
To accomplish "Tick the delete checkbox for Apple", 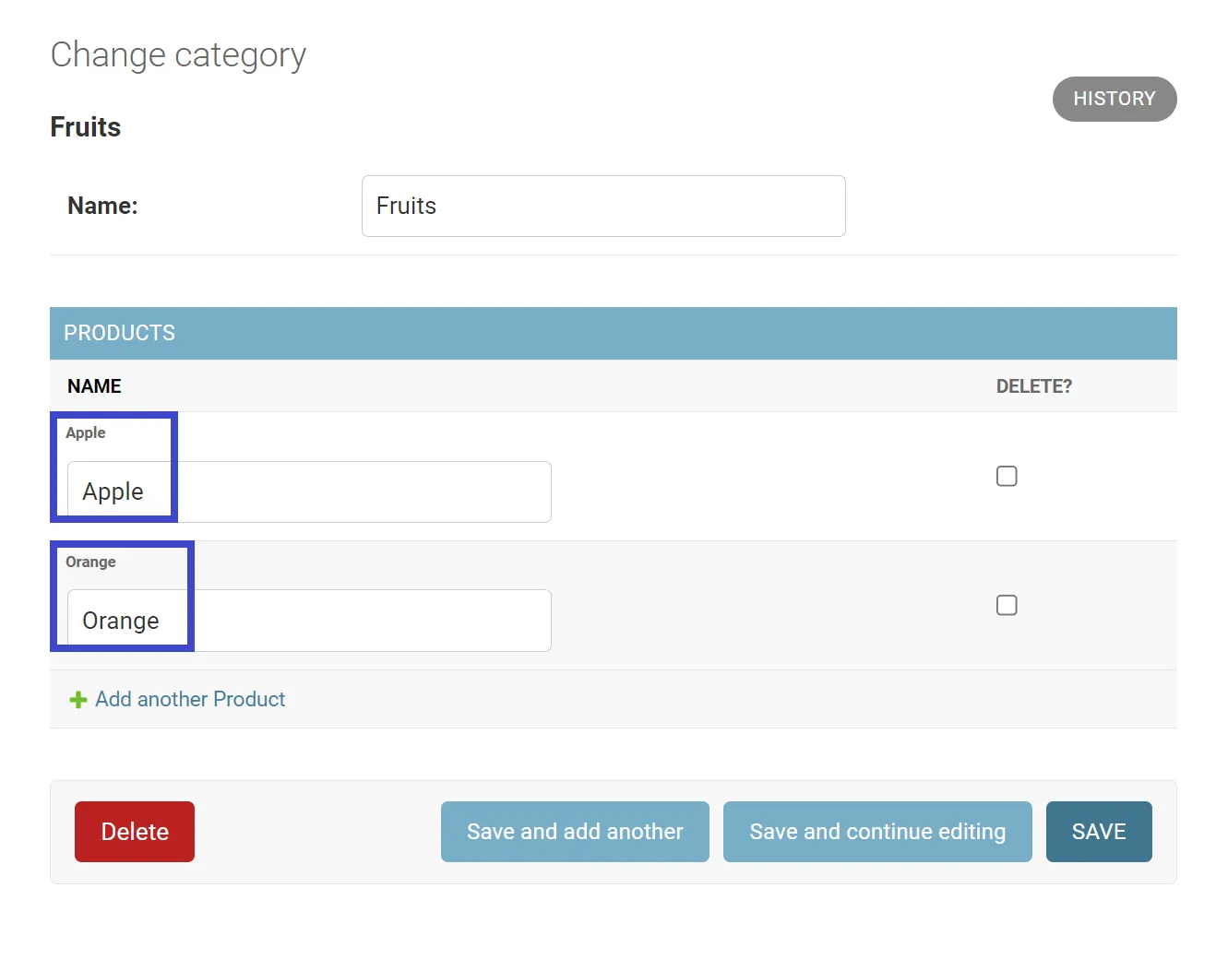I will coord(1007,477).
